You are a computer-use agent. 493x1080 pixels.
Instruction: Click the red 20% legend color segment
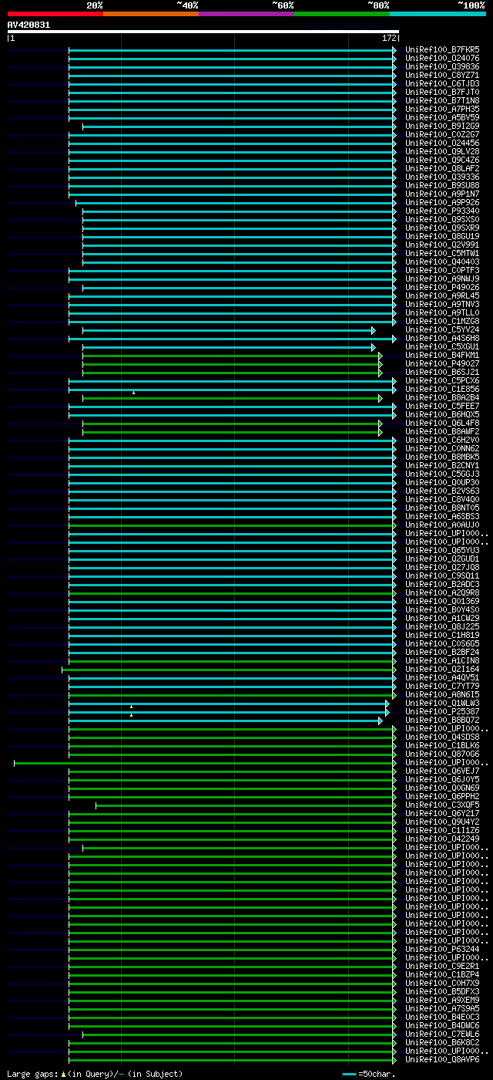(x=55, y=13)
